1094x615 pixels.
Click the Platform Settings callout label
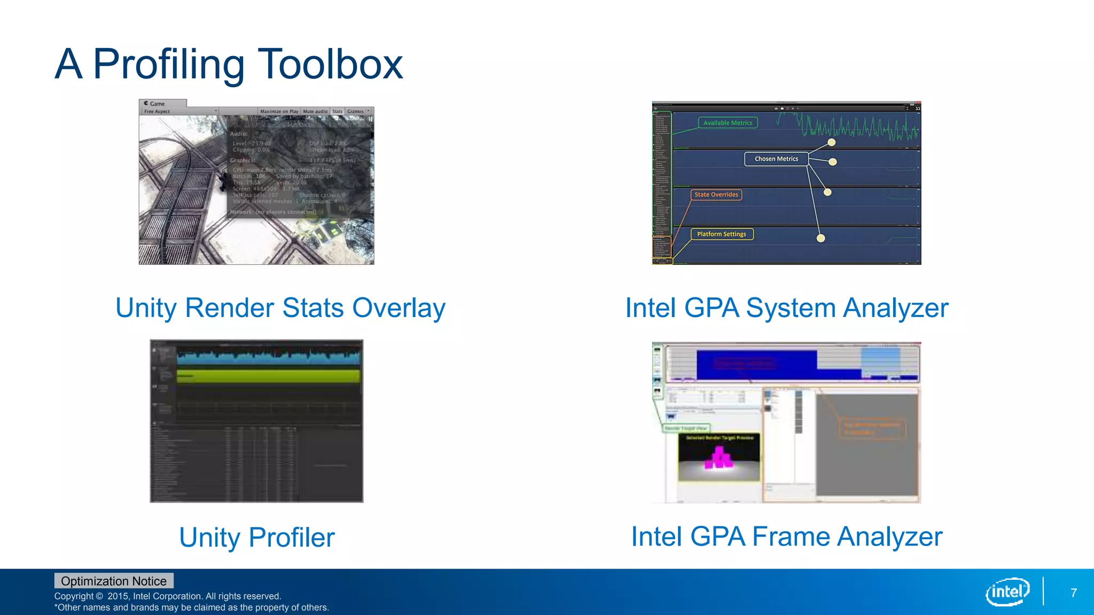721,234
